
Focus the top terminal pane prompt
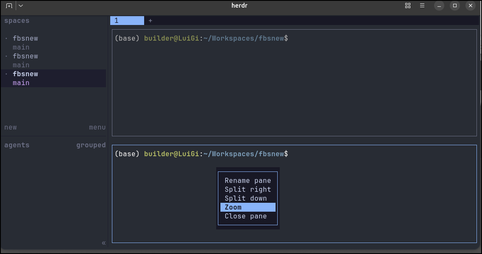tap(201, 39)
